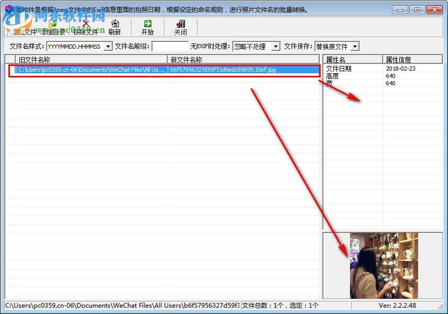Select the highlighted jpg file row
The image size is (448, 314).
point(157,69)
